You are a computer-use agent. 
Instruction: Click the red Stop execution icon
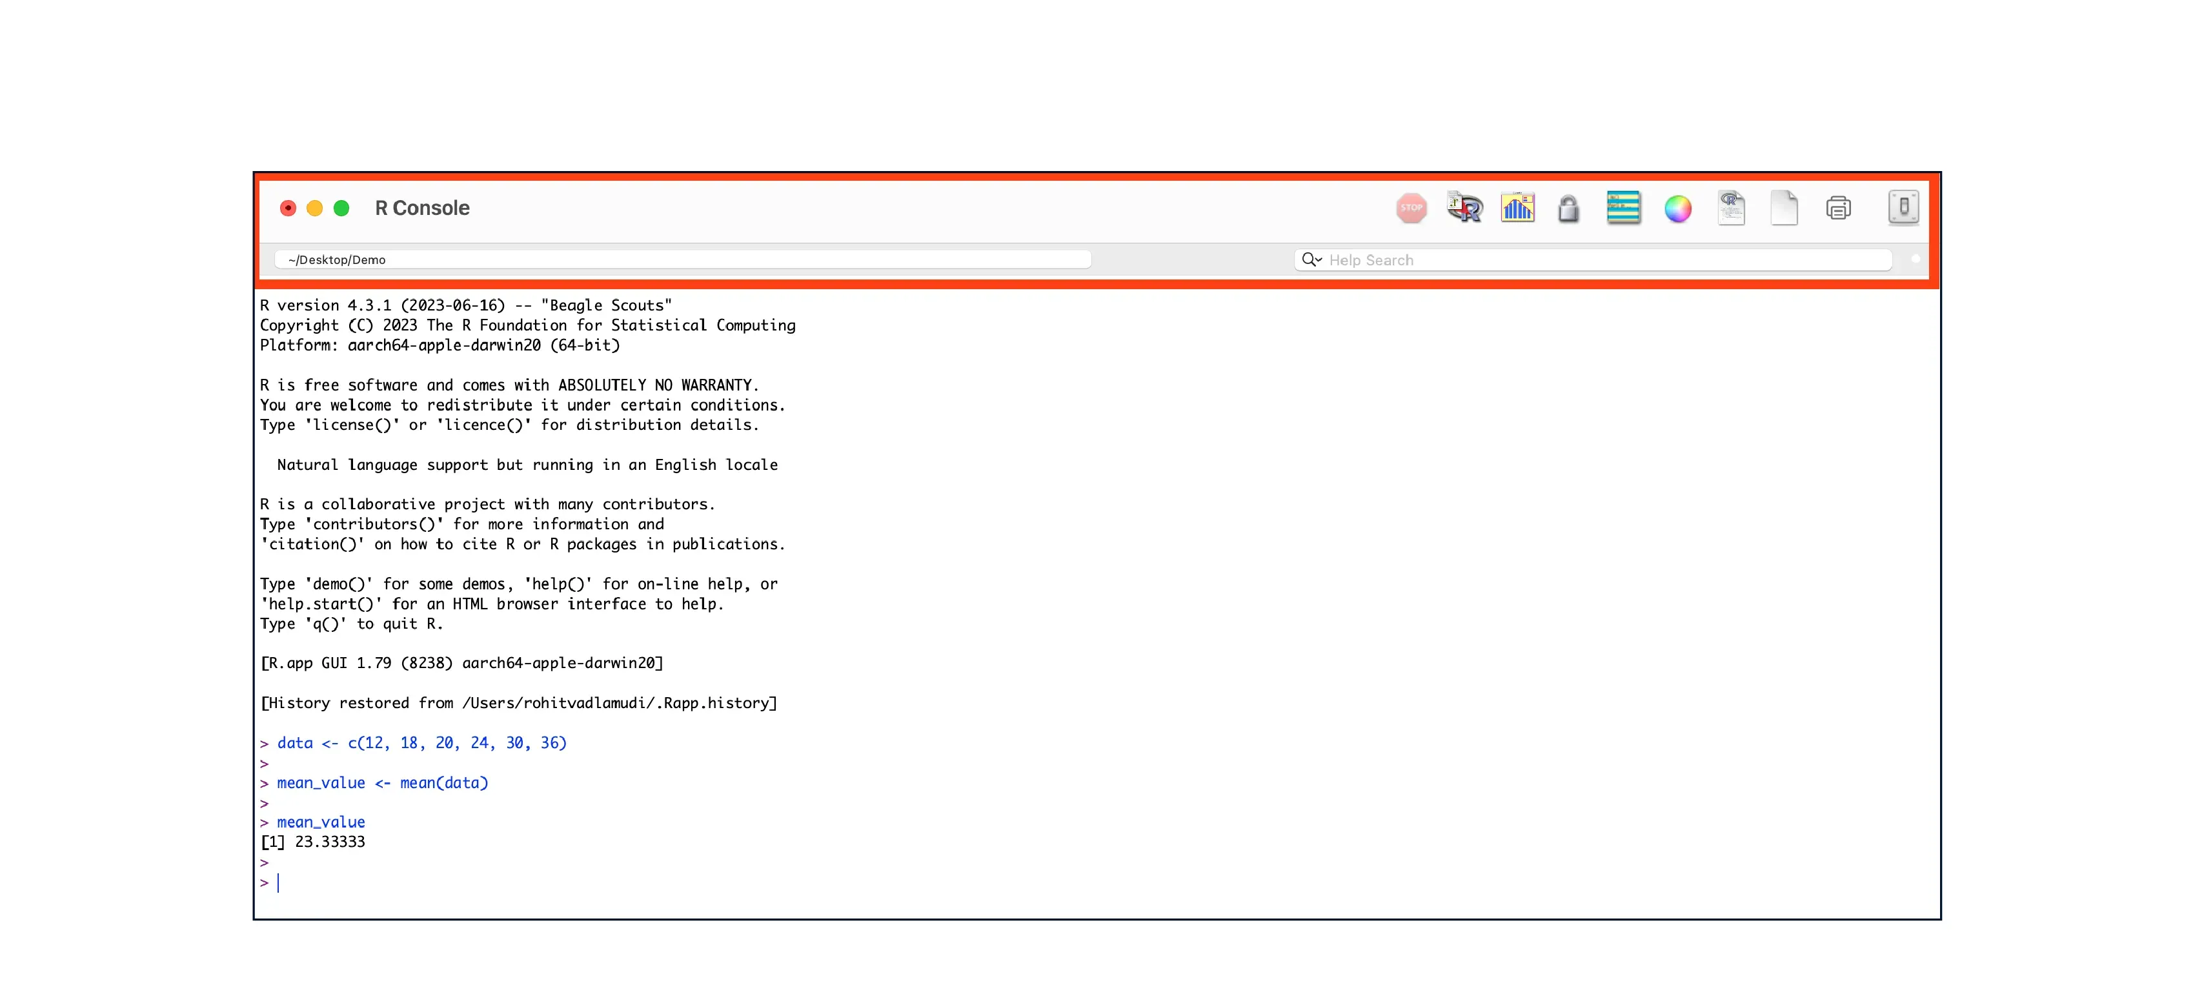tap(1411, 208)
